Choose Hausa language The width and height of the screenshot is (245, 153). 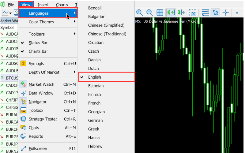click(x=94, y=137)
